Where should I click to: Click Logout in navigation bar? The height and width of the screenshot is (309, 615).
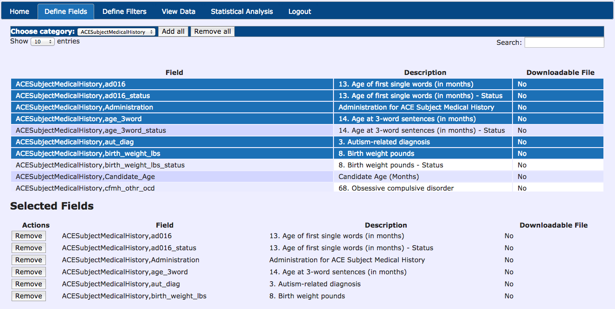pyautogui.click(x=300, y=12)
